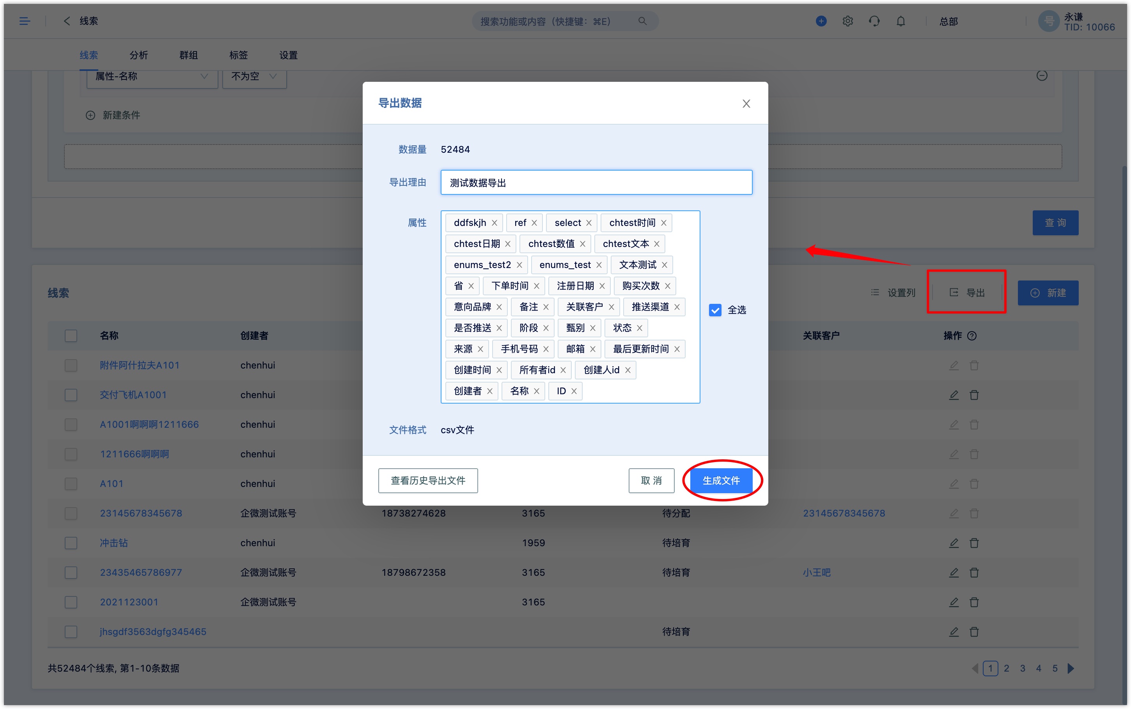Switch to the 群组 tab
This screenshot has width=1131, height=709.
pyautogui.click(x=188, y=55)
